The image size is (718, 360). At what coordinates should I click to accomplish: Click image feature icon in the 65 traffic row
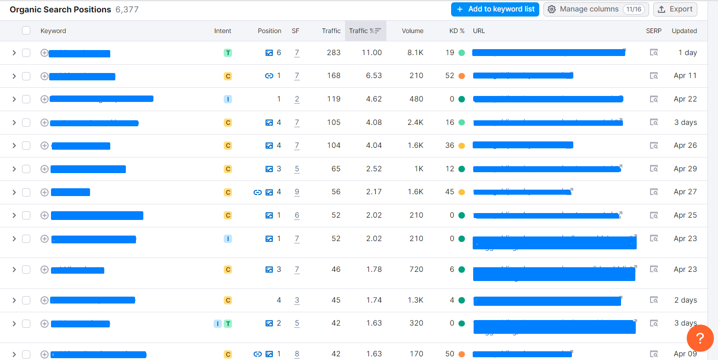[x=269, y=169]
